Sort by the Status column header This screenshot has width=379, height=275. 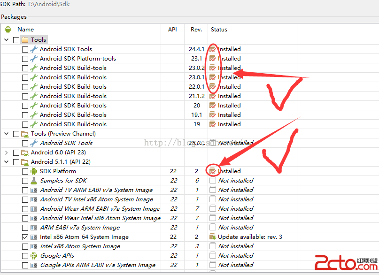[219, 30]
